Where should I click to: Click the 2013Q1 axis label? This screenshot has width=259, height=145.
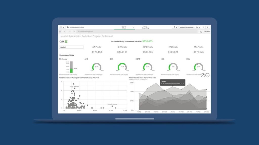click(x=139, y=112)
